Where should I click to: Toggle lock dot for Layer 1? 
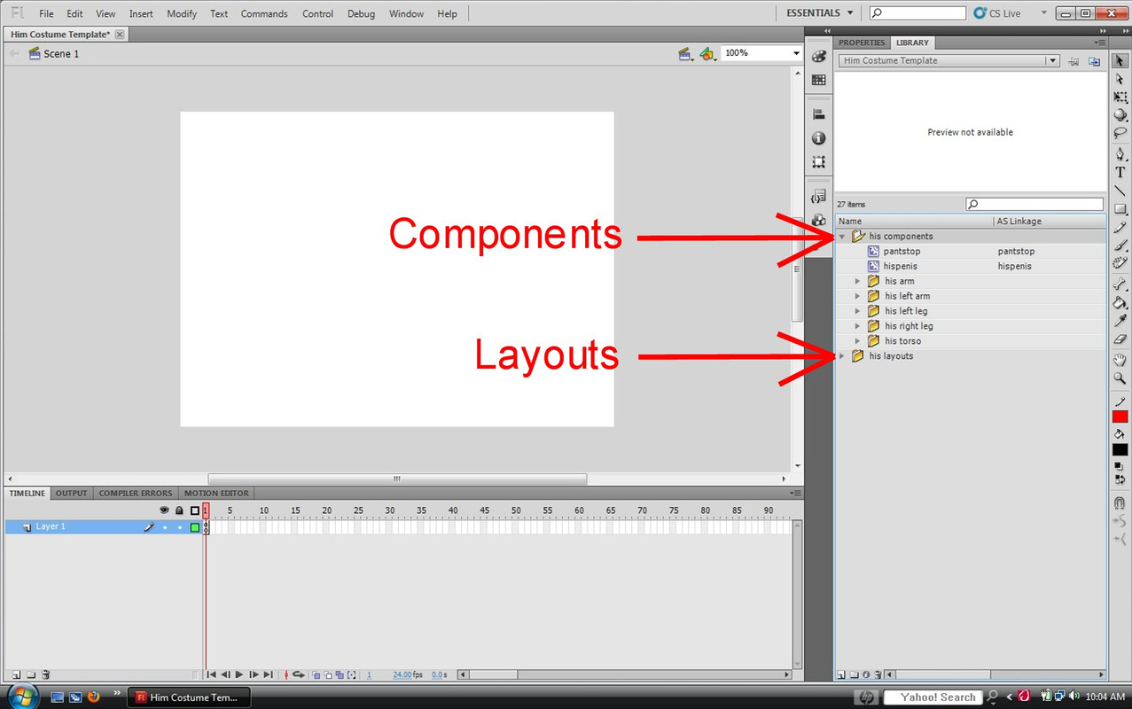coord(179,527)
